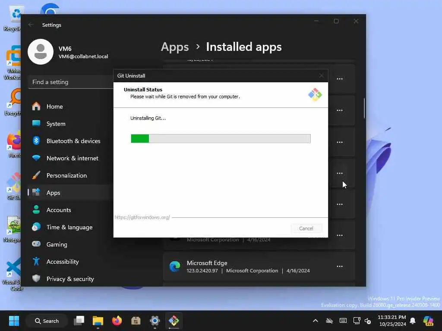Open the Windows Start menu
Viewport: 442px width, 331px height.
click(14, 321)
